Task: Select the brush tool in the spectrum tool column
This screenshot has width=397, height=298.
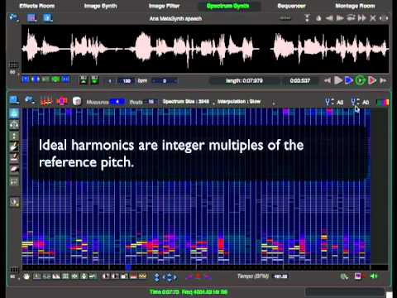Action: coord(14,147)
